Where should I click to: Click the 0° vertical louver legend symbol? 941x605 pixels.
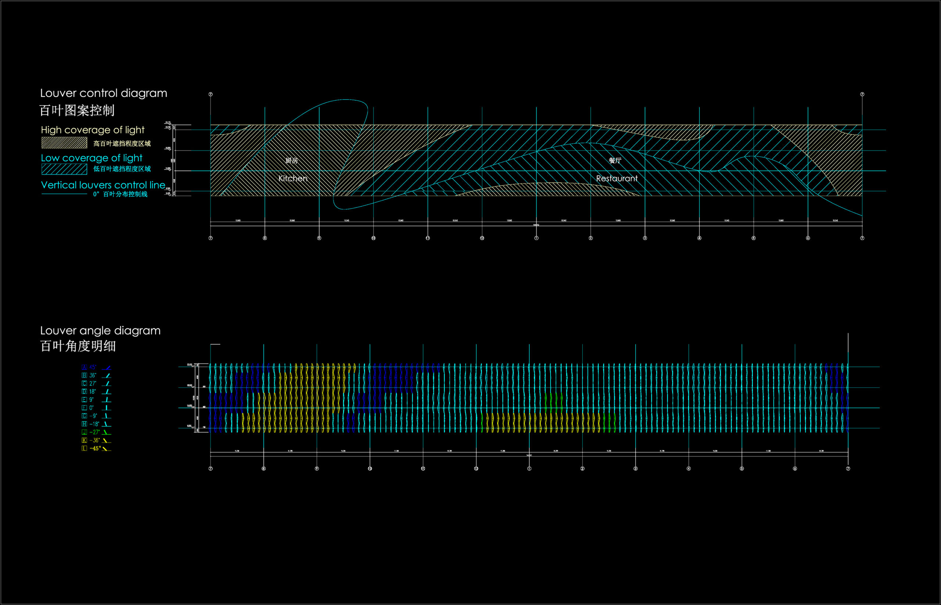point(107,408)
